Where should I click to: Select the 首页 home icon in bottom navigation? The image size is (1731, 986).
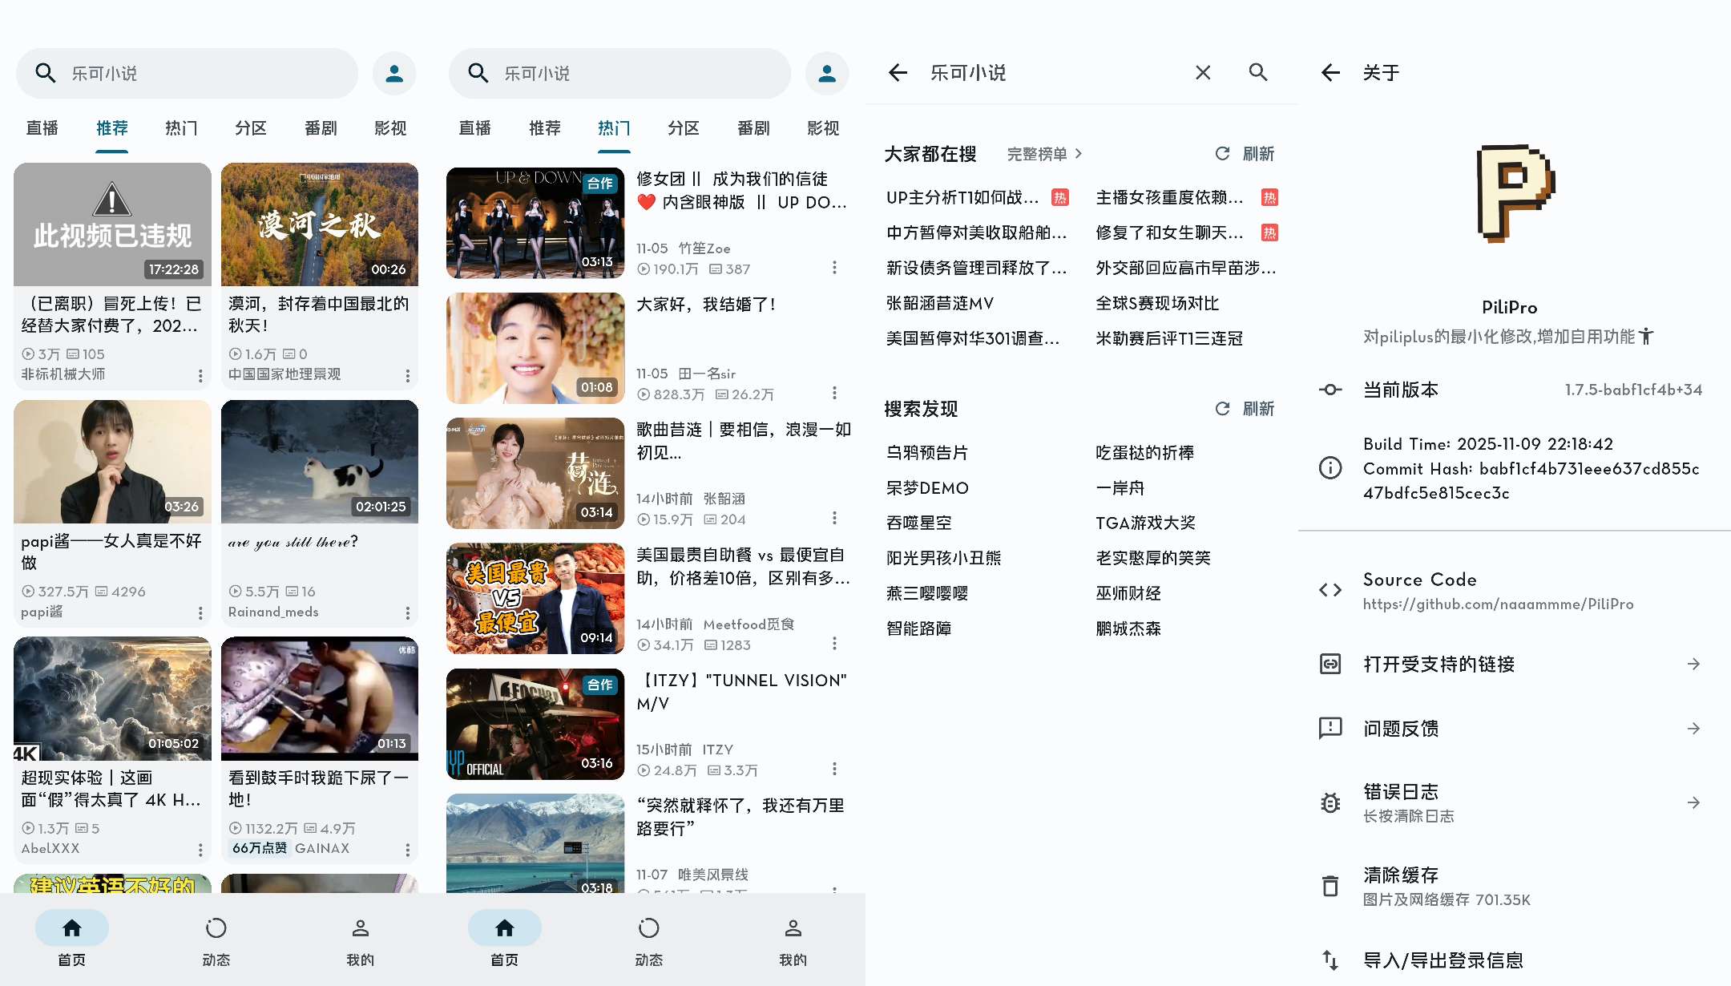[x=71, y=927]
